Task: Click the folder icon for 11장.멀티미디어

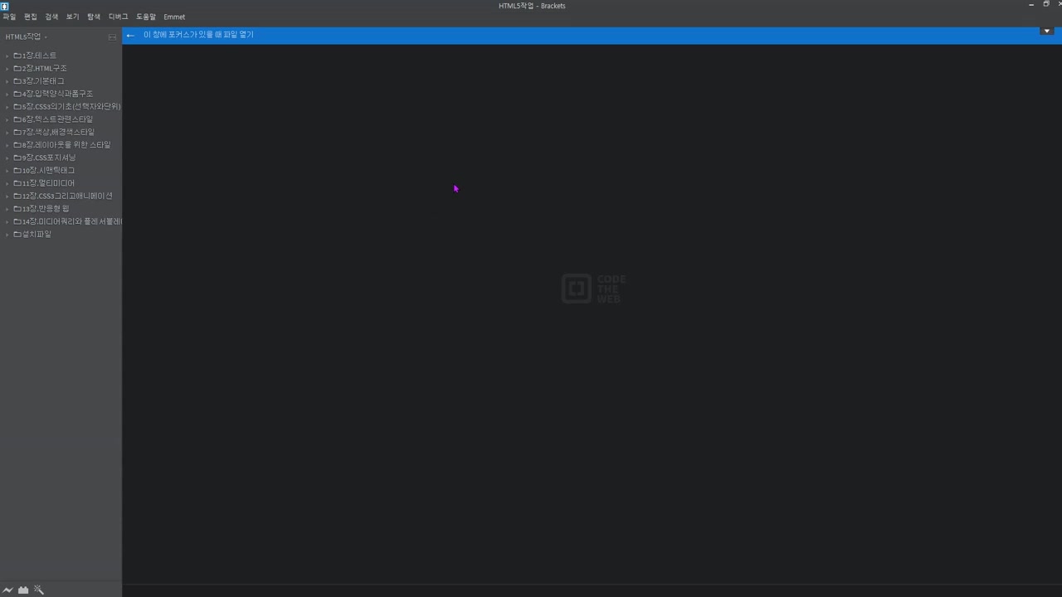Action: pos(17,183)
